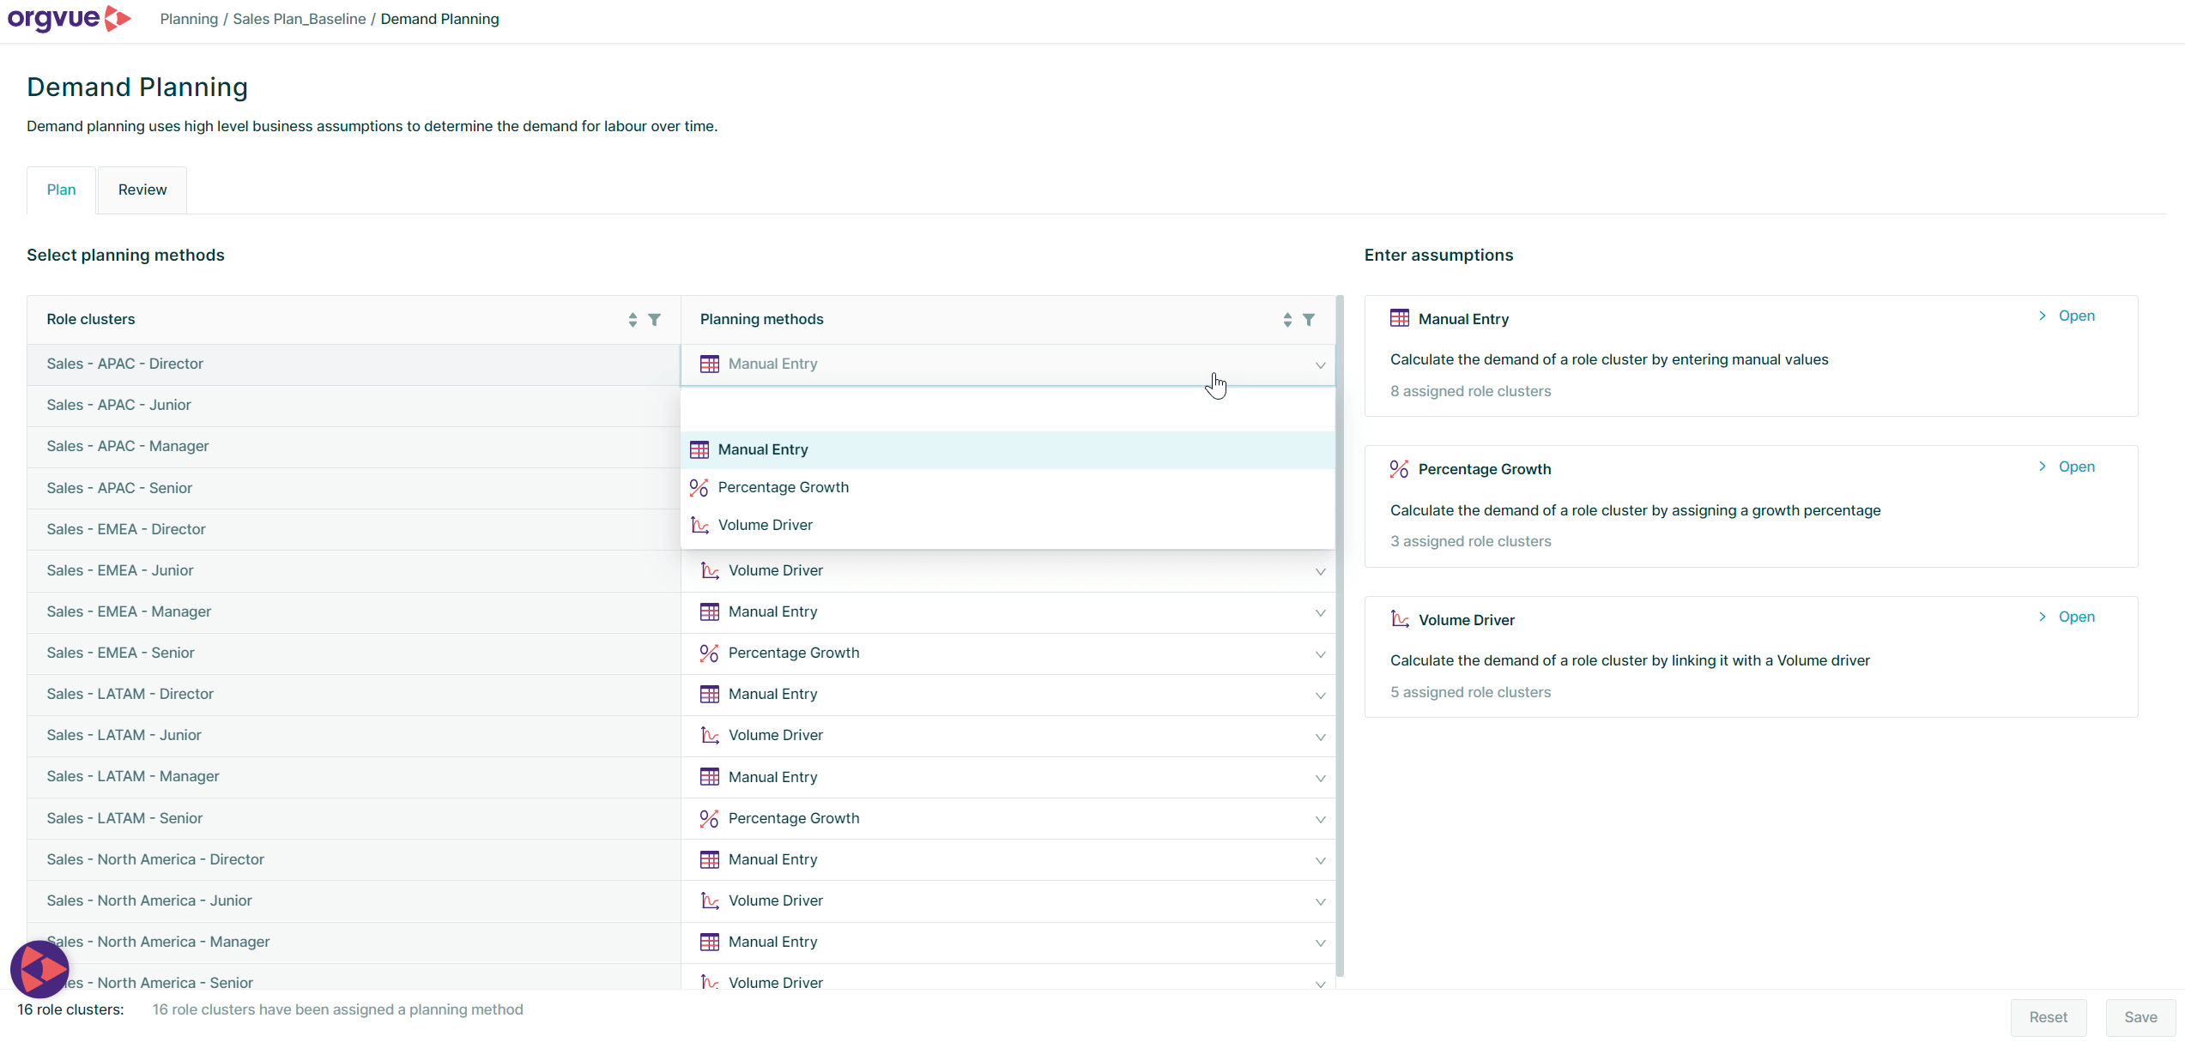Click the filter icon in Role clusters header

(x=656, y=319)
